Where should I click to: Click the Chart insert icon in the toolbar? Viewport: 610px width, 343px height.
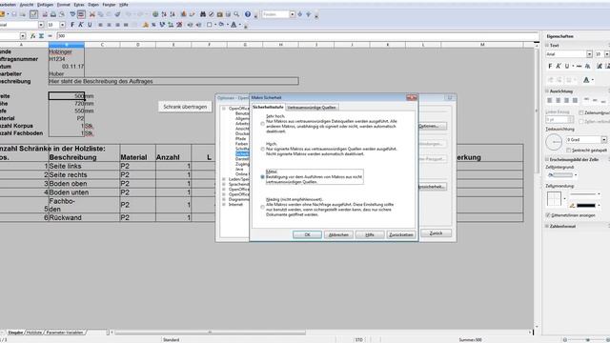point(184,14)
